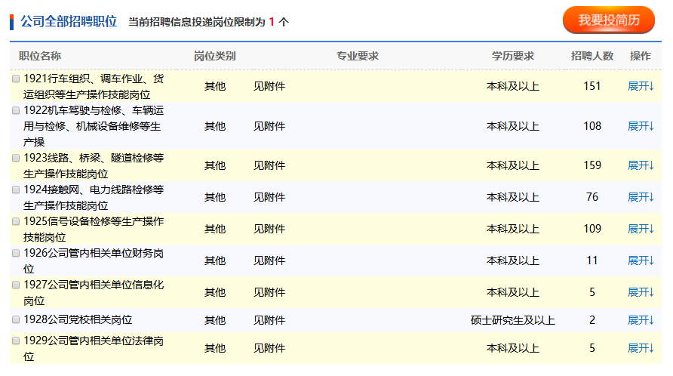The height and width of the screenshot is (376, 673).
Task: Click 展开 on the 1923 row
Action: click(641, 165)
